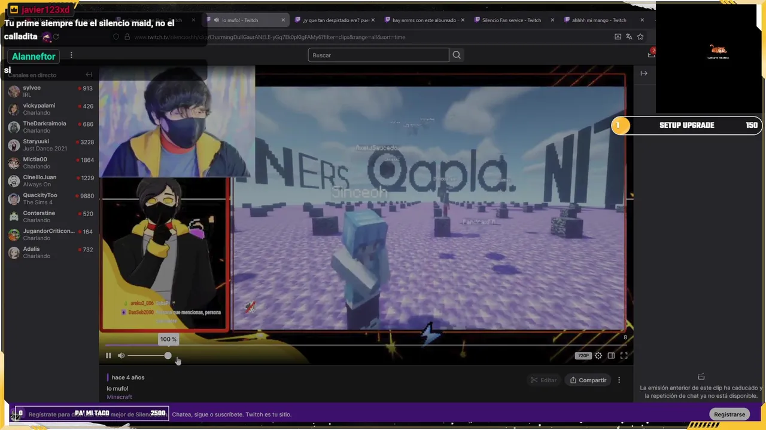Click the PA' MI TACO goal bar
The image size is (766, 430).
pyautogui.click(x=92, y=413)
